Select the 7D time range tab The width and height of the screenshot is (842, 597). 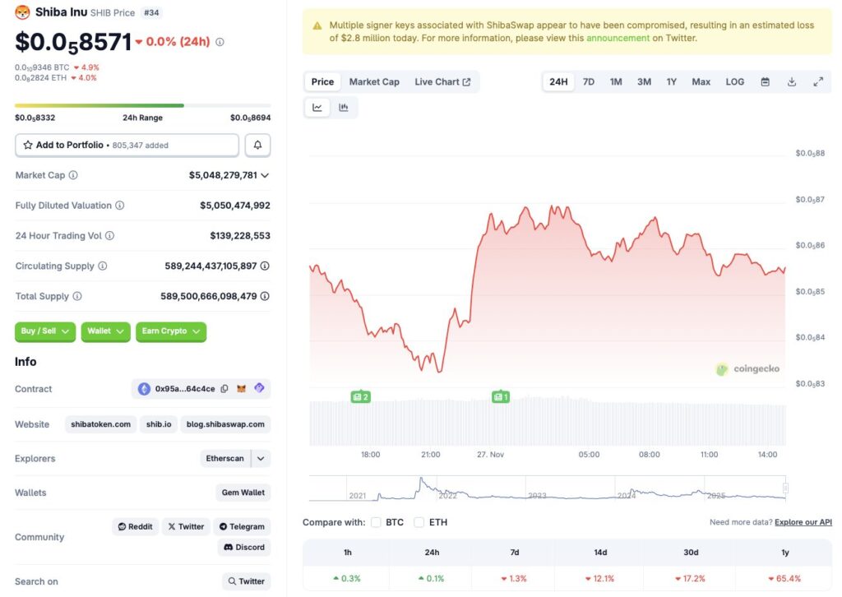click(x=588, y=82)
